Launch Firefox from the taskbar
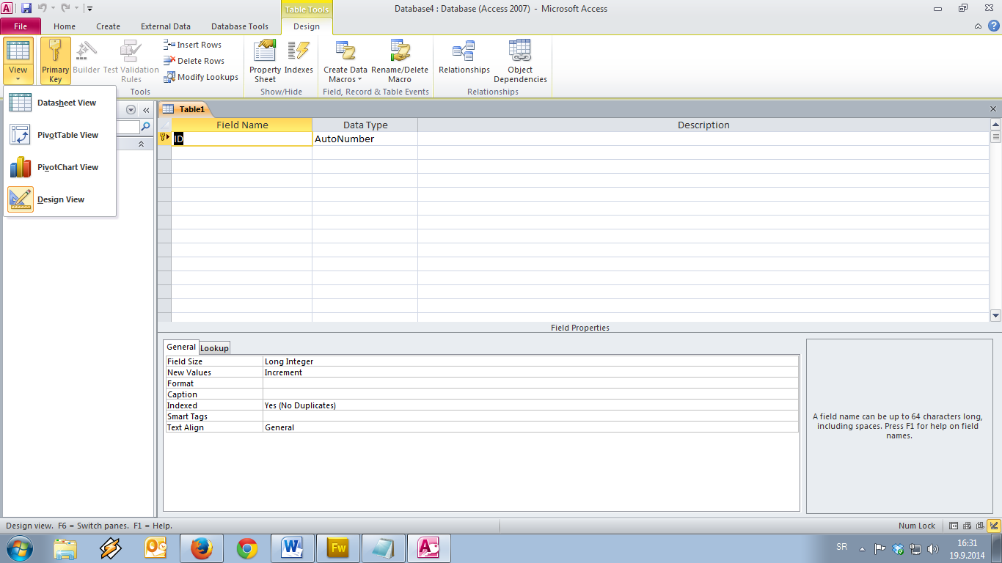The width and height of the screenshot is (1002, 563). 202,548
